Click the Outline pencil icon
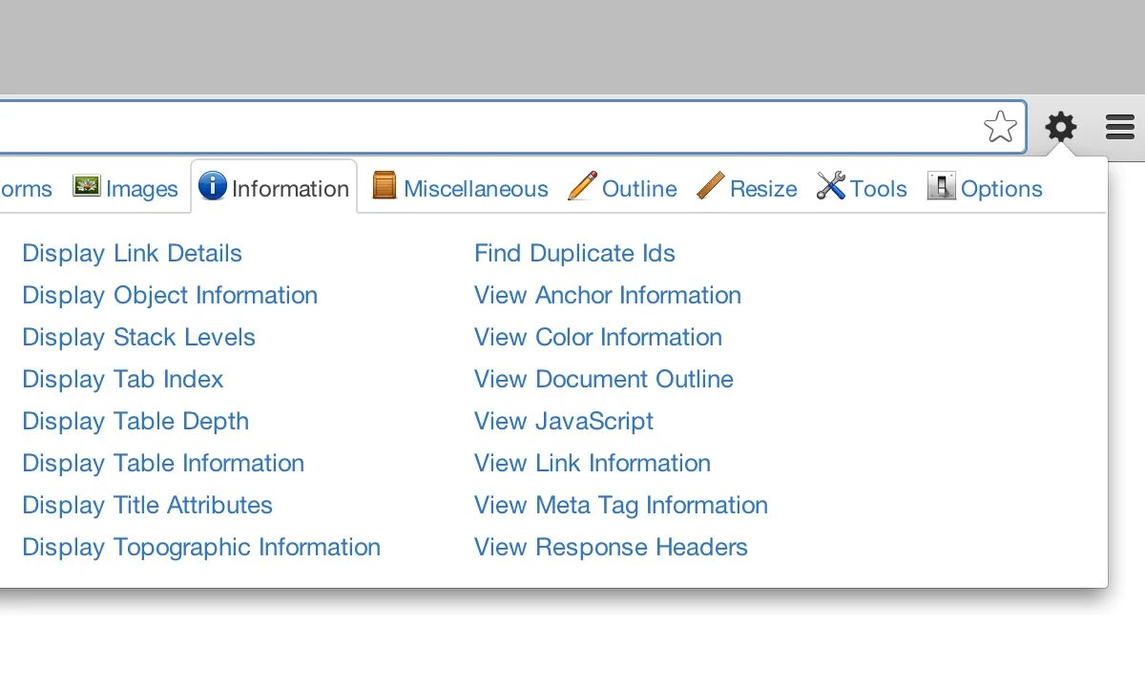Image resolution: width=1145 pixels, height=687 pixels. [x=582, y=186]
